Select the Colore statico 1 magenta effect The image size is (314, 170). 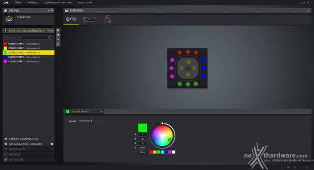click(x=28, y=62)
